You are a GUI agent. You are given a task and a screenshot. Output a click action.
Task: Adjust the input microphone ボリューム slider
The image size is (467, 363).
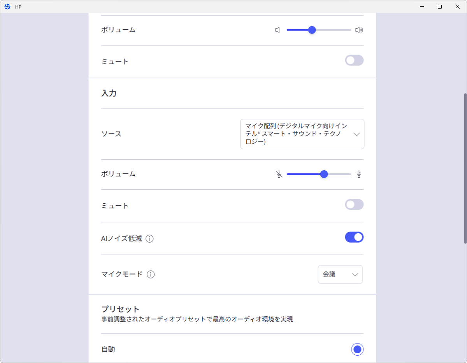pyautogui.click(x=319, y=174)
